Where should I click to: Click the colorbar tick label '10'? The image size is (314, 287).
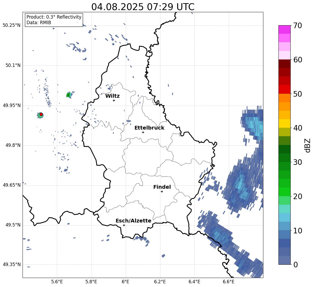click(x=298, y=230)
